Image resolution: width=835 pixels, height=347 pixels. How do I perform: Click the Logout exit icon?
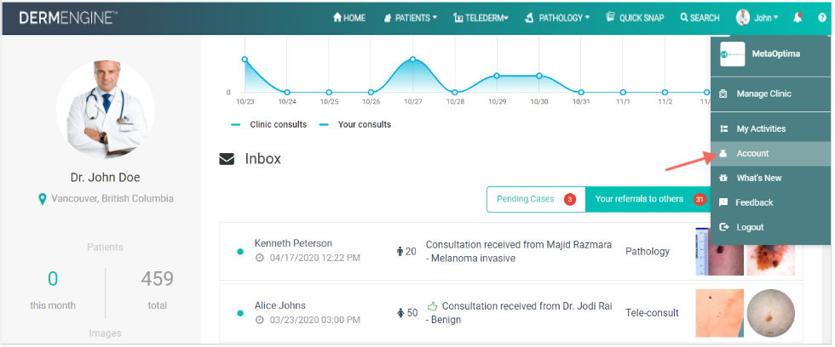point(723,227)
